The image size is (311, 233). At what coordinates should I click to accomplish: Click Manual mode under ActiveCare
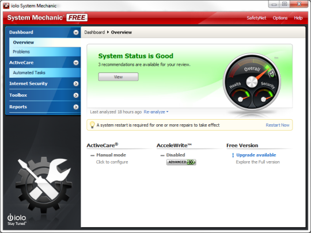(x=111, y=155)
